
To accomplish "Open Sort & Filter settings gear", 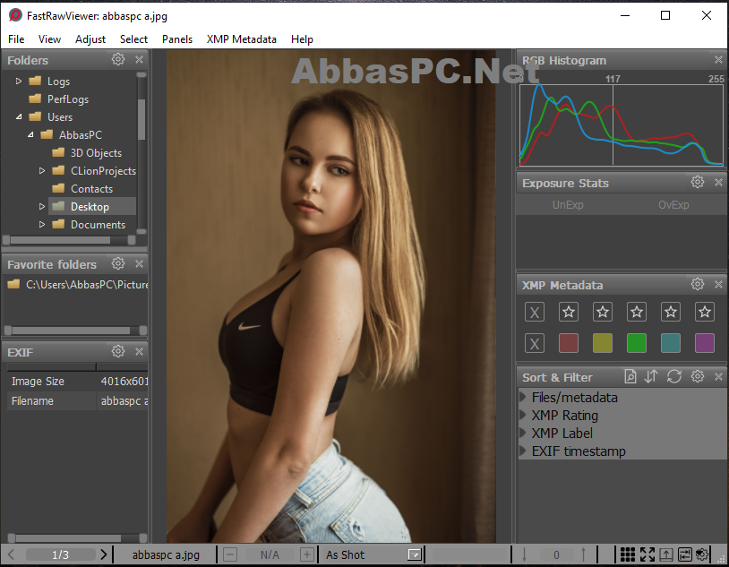I will [698, 376].
